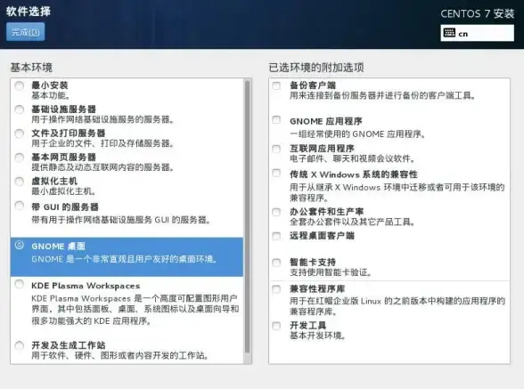Enable the 智能卡支持 checkbox
The image size is (524, 389).
(x=276, y=263)
